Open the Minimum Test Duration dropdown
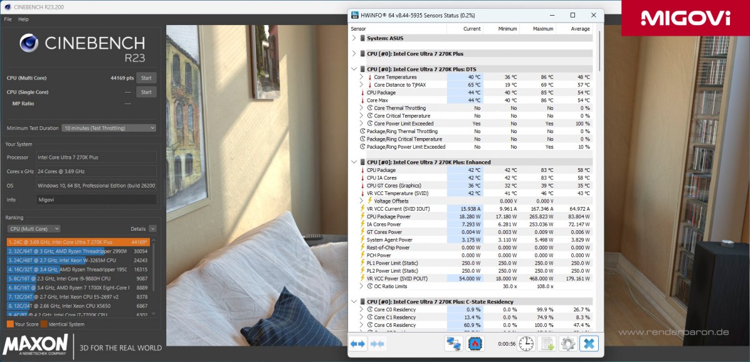750x362 pixels. [x=108, y=128]
